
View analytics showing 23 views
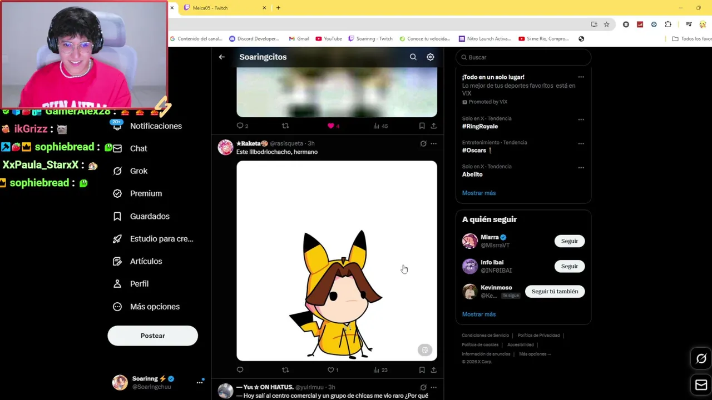click(380, 369)
